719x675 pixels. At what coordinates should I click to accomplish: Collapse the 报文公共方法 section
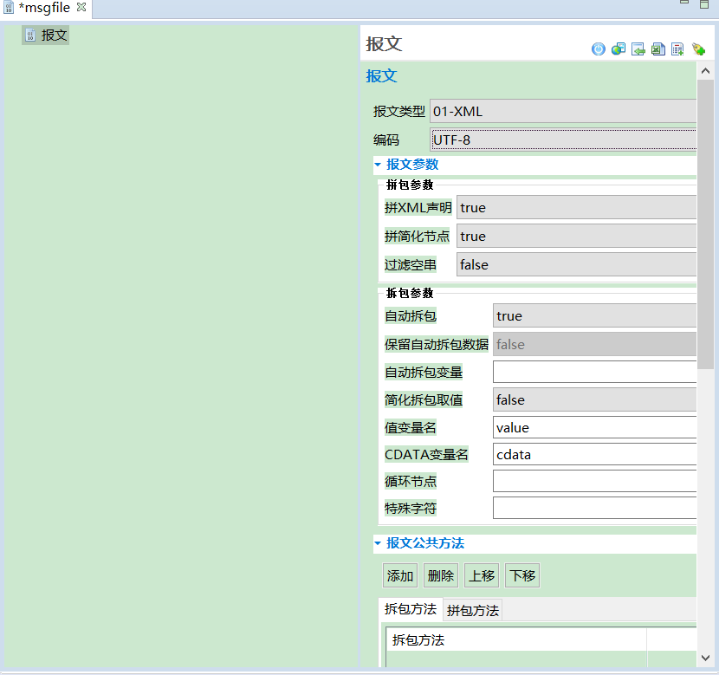378,543
